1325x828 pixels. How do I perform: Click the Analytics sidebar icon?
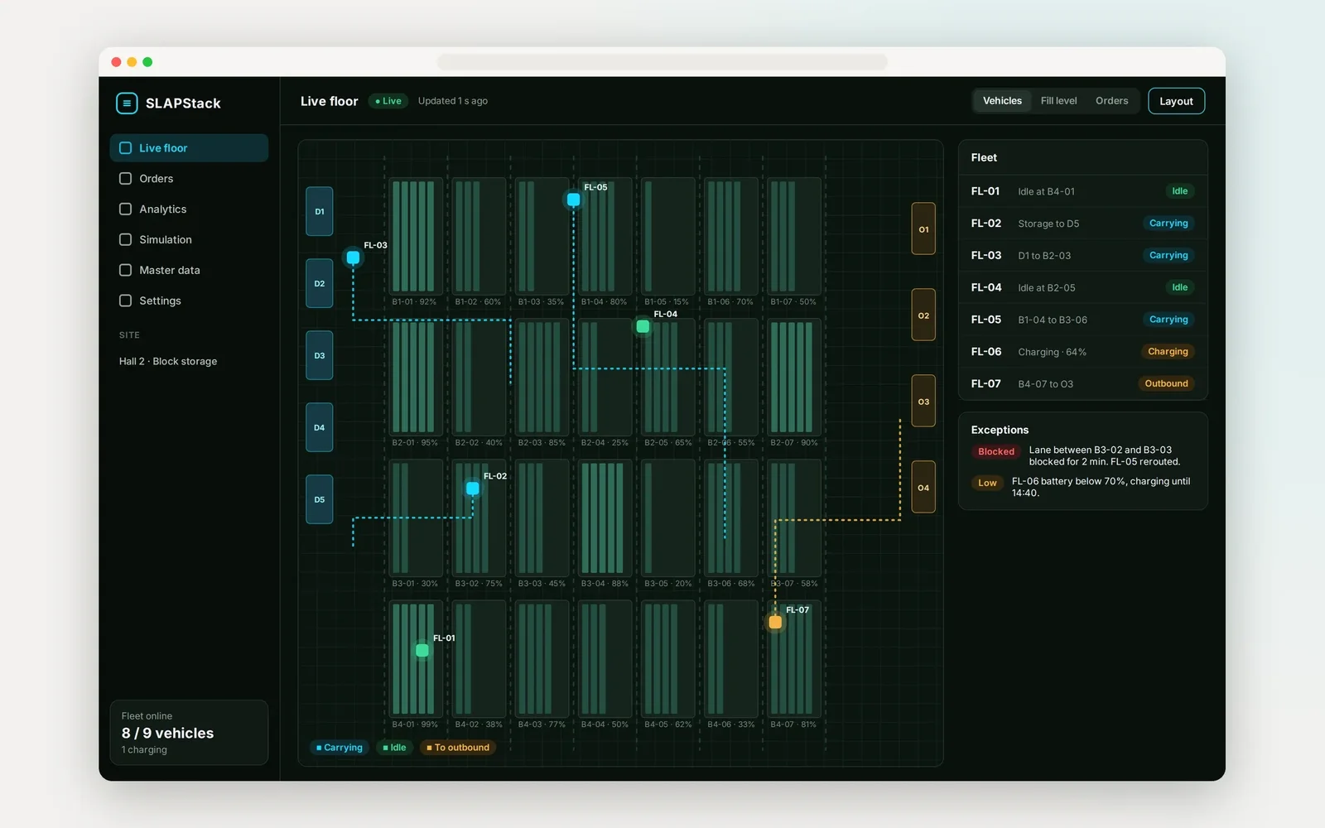126,209
